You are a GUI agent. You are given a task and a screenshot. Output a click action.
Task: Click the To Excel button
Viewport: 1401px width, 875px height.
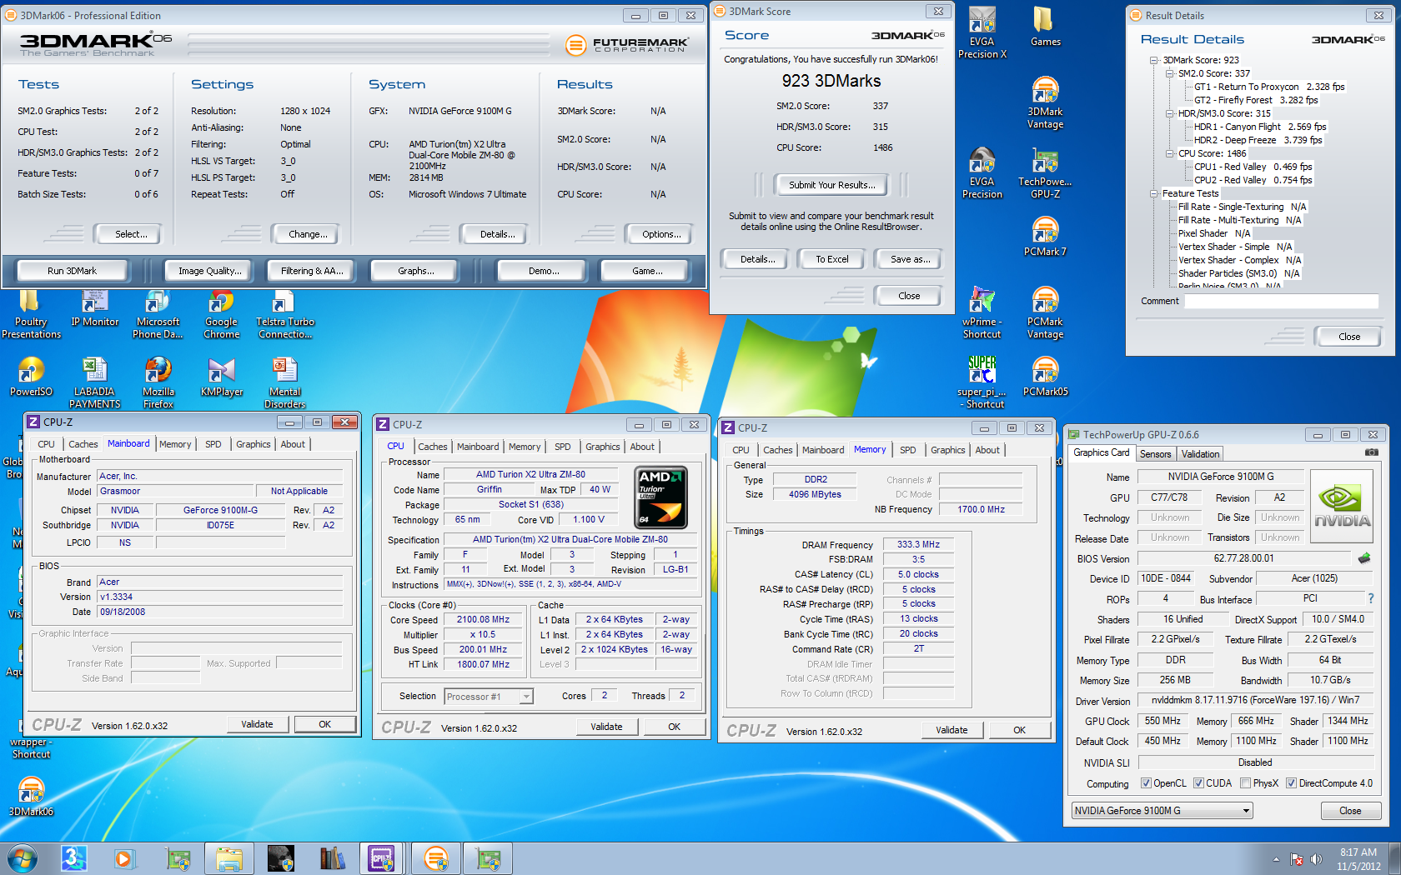pyautogui.click(x=832, y=259)
